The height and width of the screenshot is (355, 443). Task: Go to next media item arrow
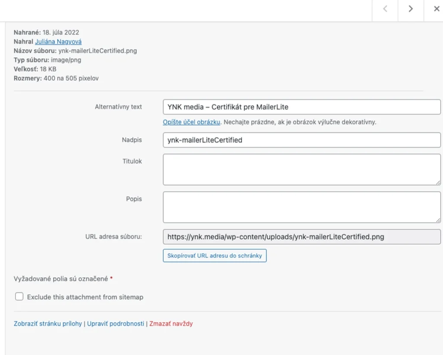tap(411, 9)
